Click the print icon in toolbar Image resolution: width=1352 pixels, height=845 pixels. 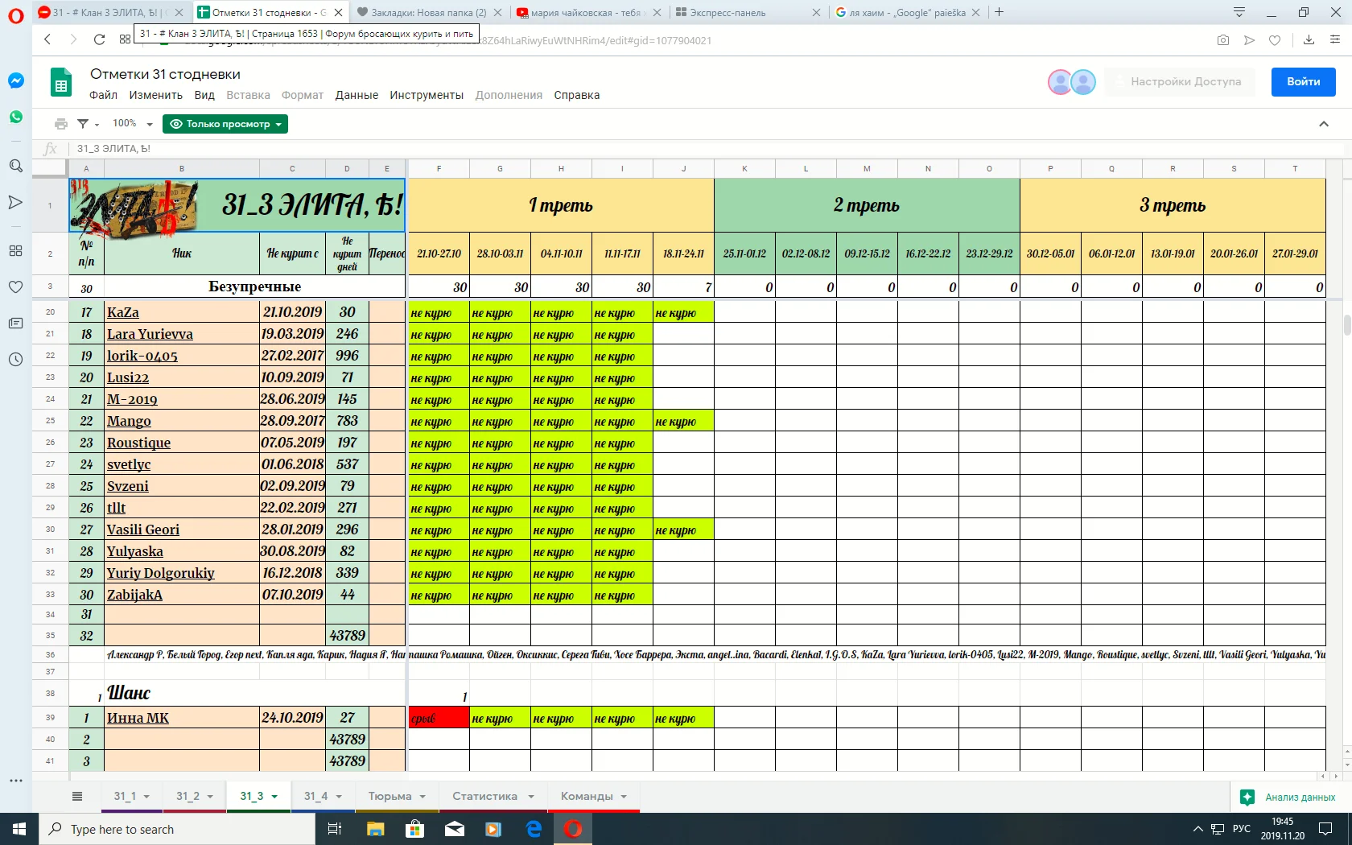(60, 124)
